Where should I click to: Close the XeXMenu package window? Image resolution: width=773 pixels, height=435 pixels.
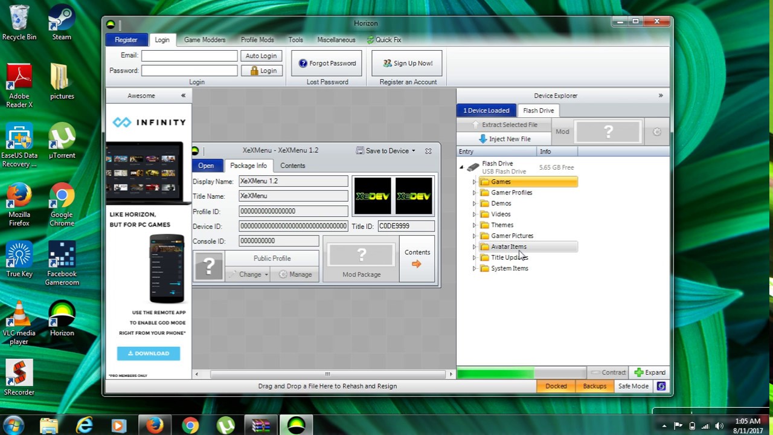tap(428, 151)
